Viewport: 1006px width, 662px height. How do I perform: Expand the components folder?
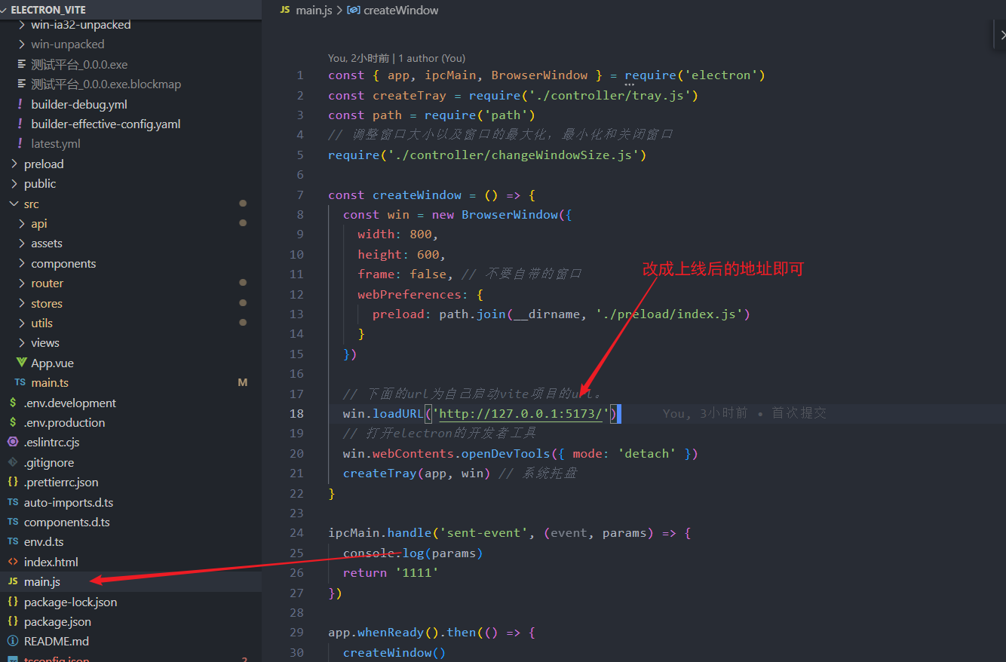click(x=21, y=264)
